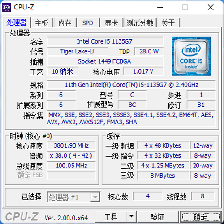The height and width of the screenshot is (224, 224).
Task: Click the CPU-Z brand logo at bottom left
Action: (x=22, y=216)
